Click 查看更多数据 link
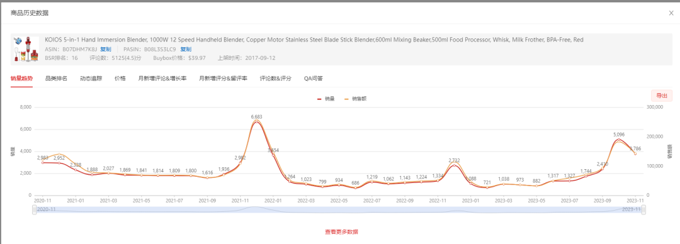 click(x=342, y=232)
